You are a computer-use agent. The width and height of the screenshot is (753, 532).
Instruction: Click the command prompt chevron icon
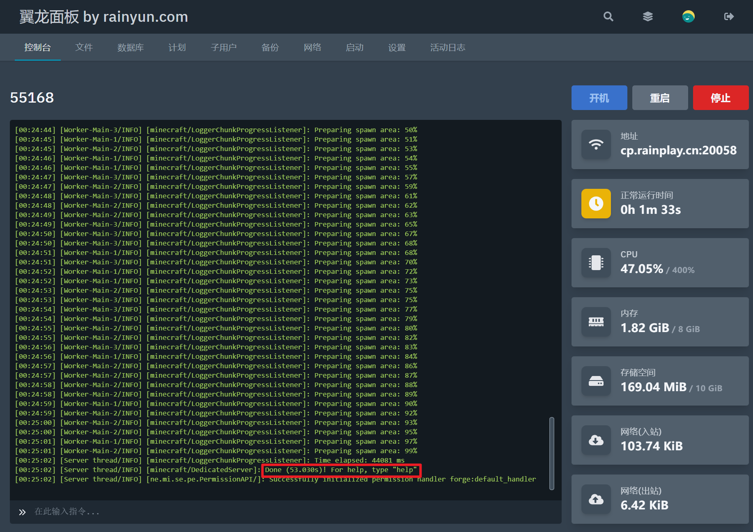22,512
